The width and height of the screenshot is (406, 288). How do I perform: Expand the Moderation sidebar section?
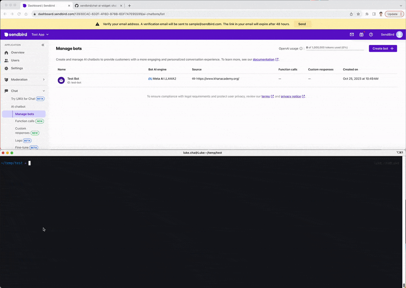click(25, 80)
